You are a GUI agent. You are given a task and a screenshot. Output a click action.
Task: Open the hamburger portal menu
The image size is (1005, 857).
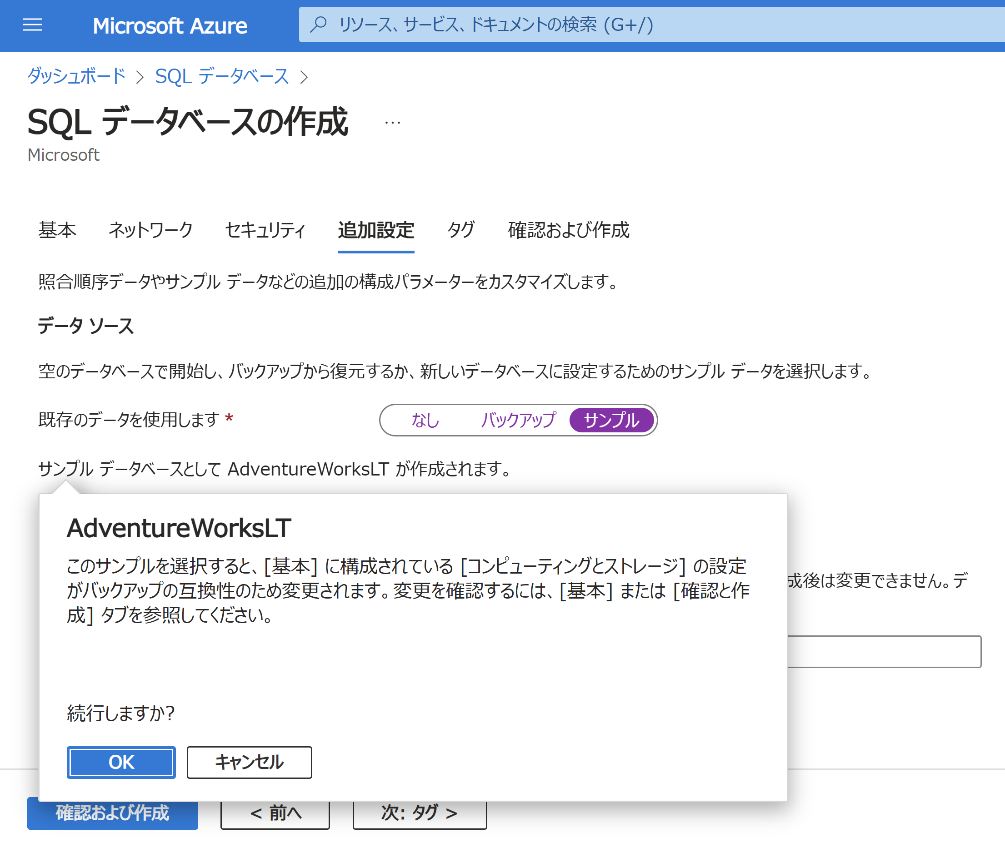point(32,25)
